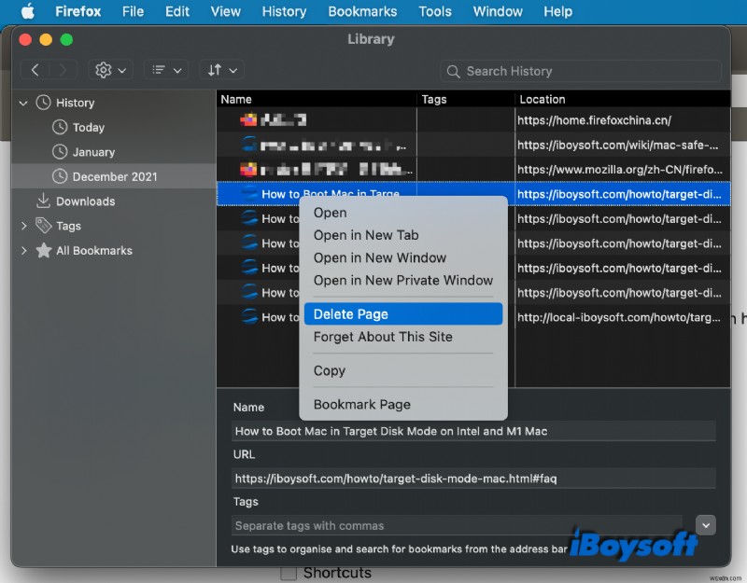Click the Name column header

point(236,99)
